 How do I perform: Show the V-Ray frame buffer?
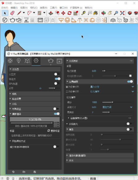[40, 20]
